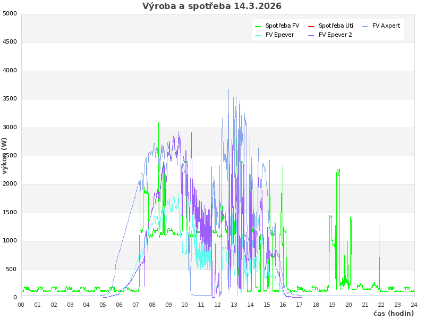
Task: Click the 3000 tick on the power axis
Action: 10,127
